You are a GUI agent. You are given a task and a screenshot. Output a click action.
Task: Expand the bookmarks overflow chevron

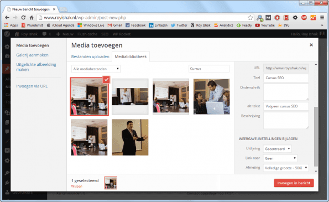click(x=322, y=25)
